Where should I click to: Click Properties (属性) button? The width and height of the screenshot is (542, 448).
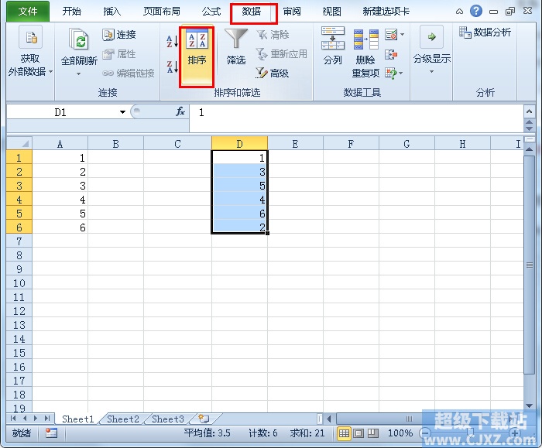[x=119, y=54]
